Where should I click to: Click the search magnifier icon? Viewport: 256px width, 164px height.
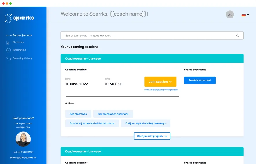click(x=237, y=36)
